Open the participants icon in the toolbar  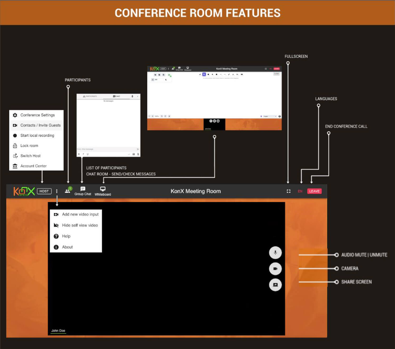tap(68, 191)
